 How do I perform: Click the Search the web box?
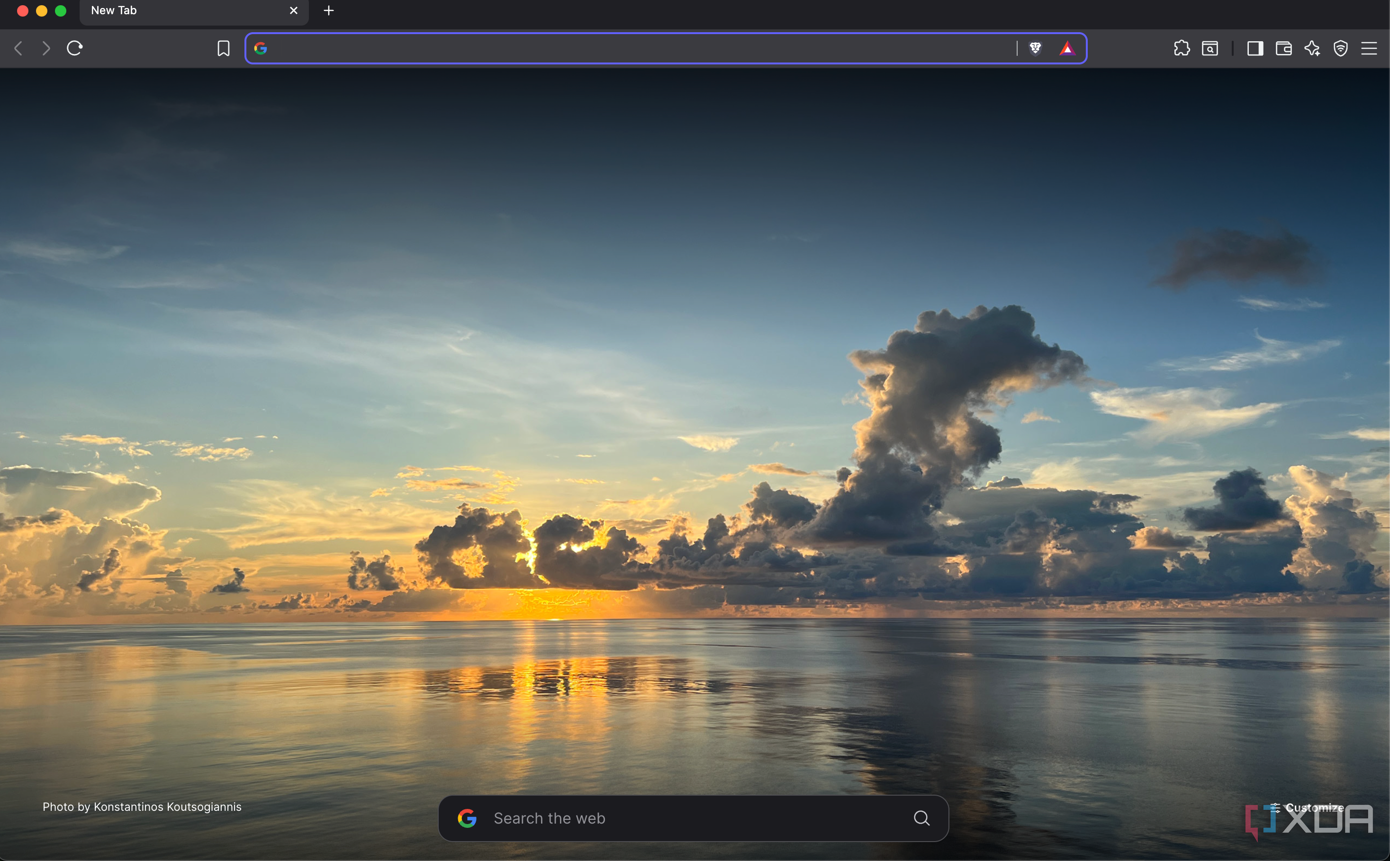[693, 818]
